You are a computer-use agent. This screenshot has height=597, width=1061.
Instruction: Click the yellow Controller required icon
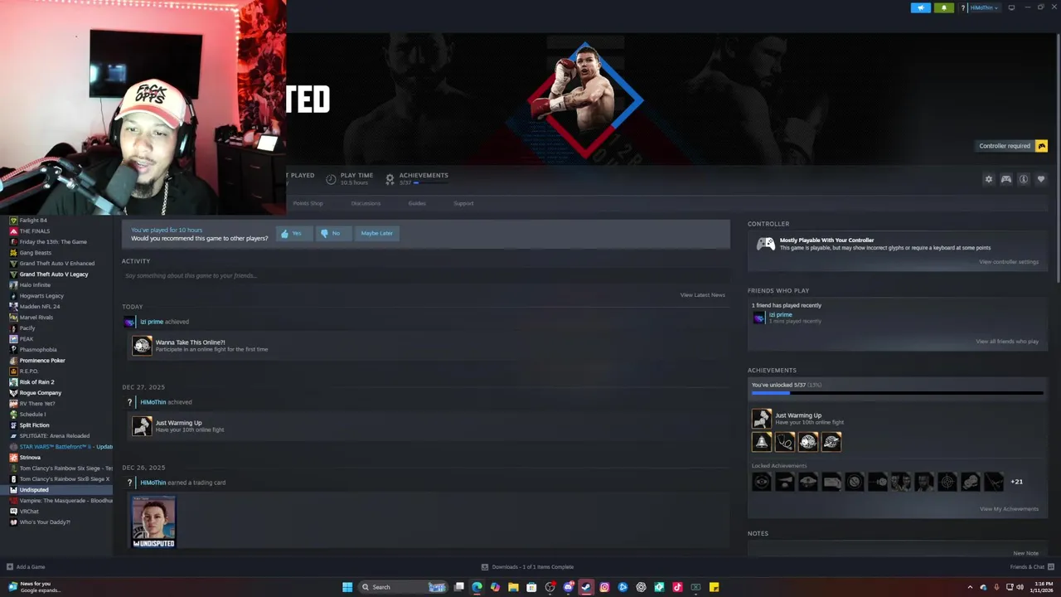coord(1042,146)
